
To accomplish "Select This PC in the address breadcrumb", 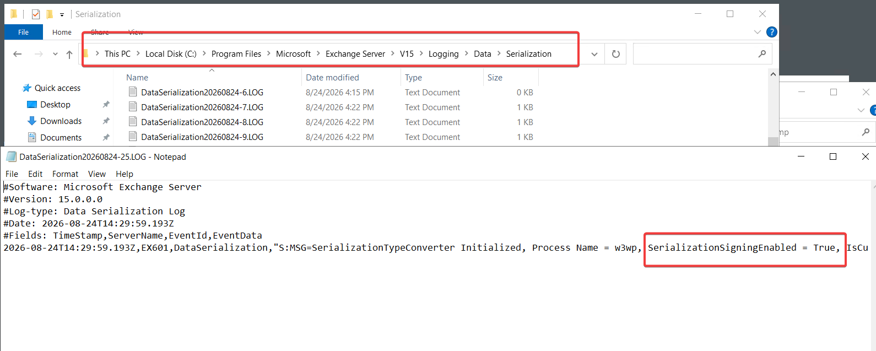I will coord(117,53).
